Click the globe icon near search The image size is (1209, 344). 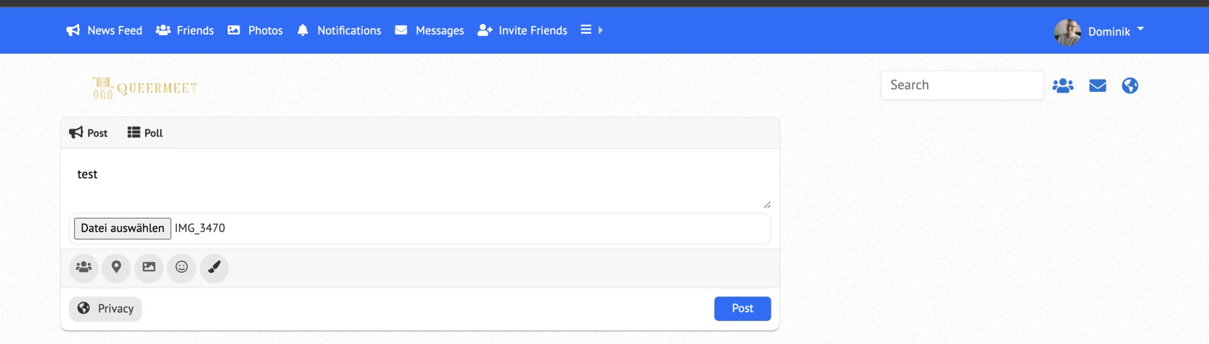(x=1130, y=86)
